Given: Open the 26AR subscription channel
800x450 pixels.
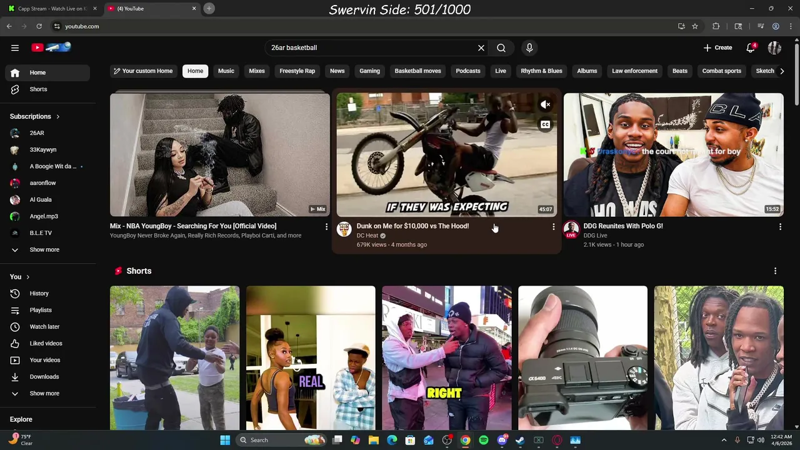Looking at the screenshot, I should 47,133.
